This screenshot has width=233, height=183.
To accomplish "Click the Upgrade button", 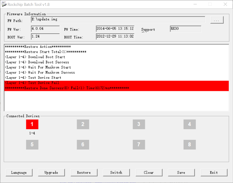I will click(51, 172).
